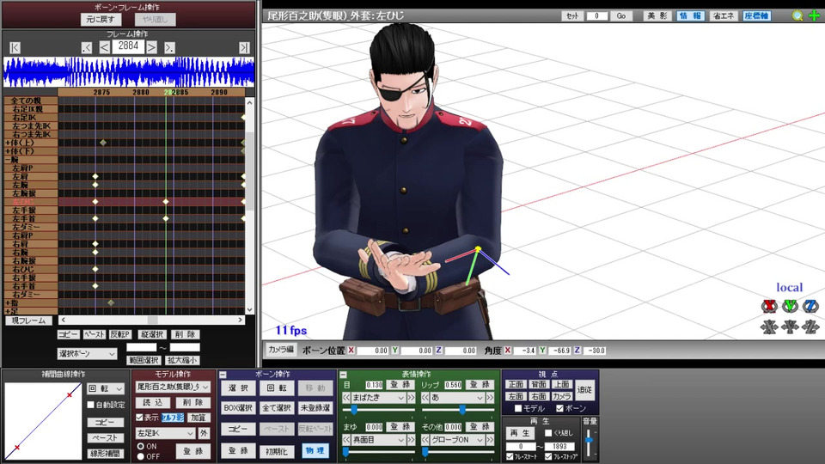Viewport: 825px width, 464px height.
Task: Select previous brow morph (<< beside 真面目)
Action: [346, 440]
